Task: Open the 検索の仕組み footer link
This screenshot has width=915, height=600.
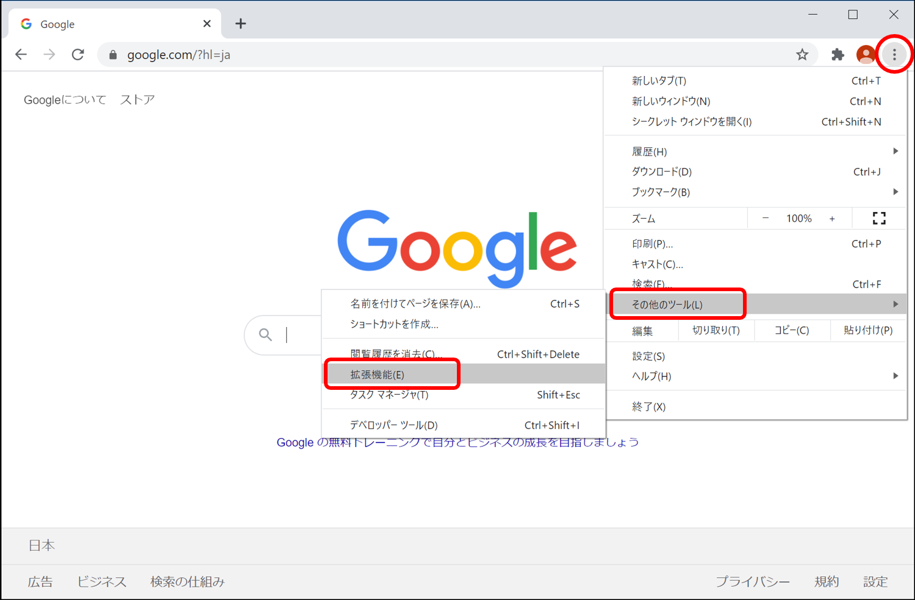Action: click(x=187, y=582)
